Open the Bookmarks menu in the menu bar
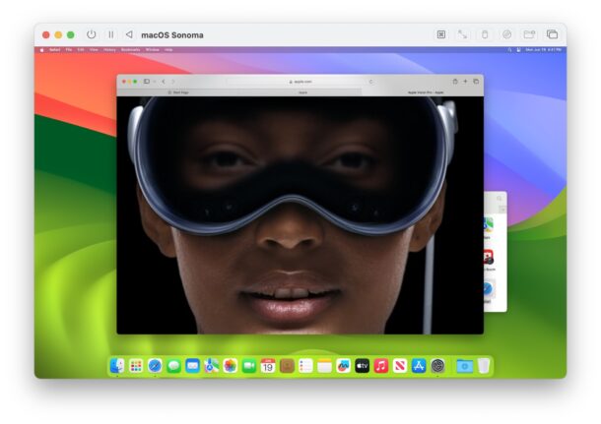 coord(130,49)
